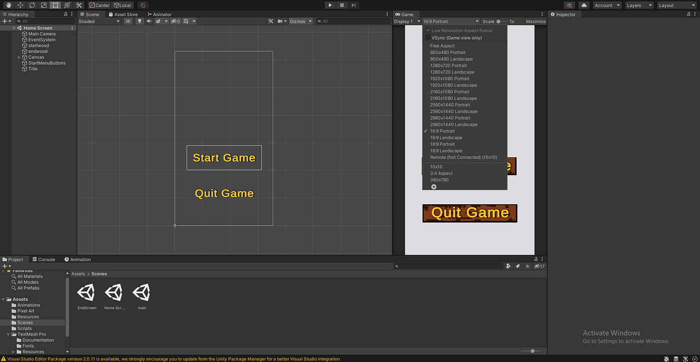Expand the Canvas object in Hierarchy
700x362 pixels.
pos(19,57)
